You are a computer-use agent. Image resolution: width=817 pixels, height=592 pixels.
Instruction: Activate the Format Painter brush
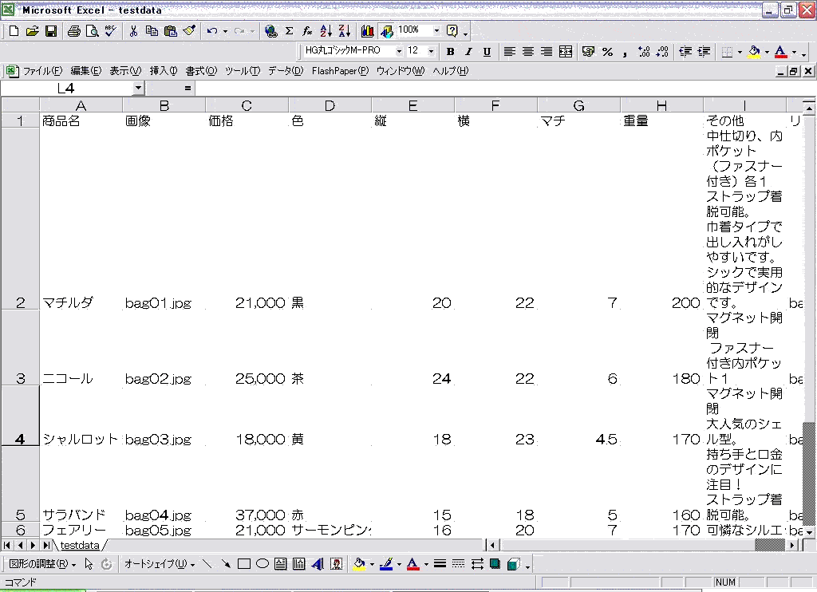point(189,31)
